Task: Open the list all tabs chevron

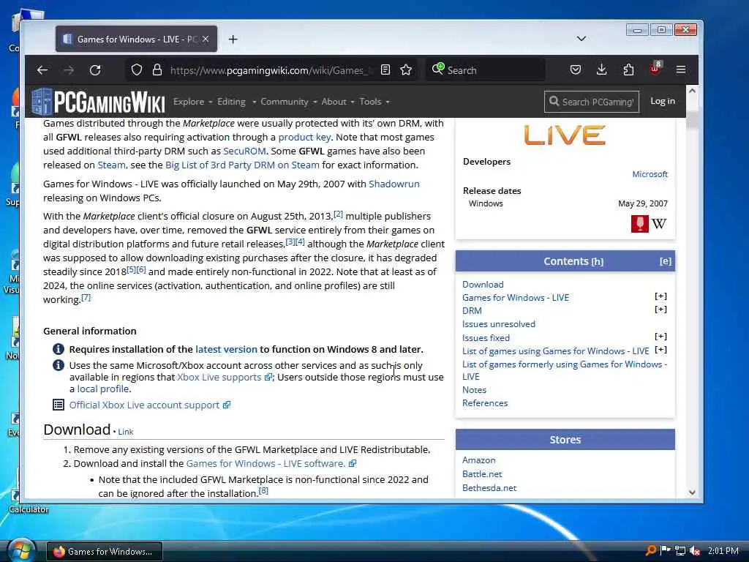Action: point(581,38)
